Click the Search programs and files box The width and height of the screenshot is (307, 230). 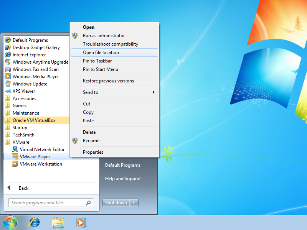coord(46,203)
